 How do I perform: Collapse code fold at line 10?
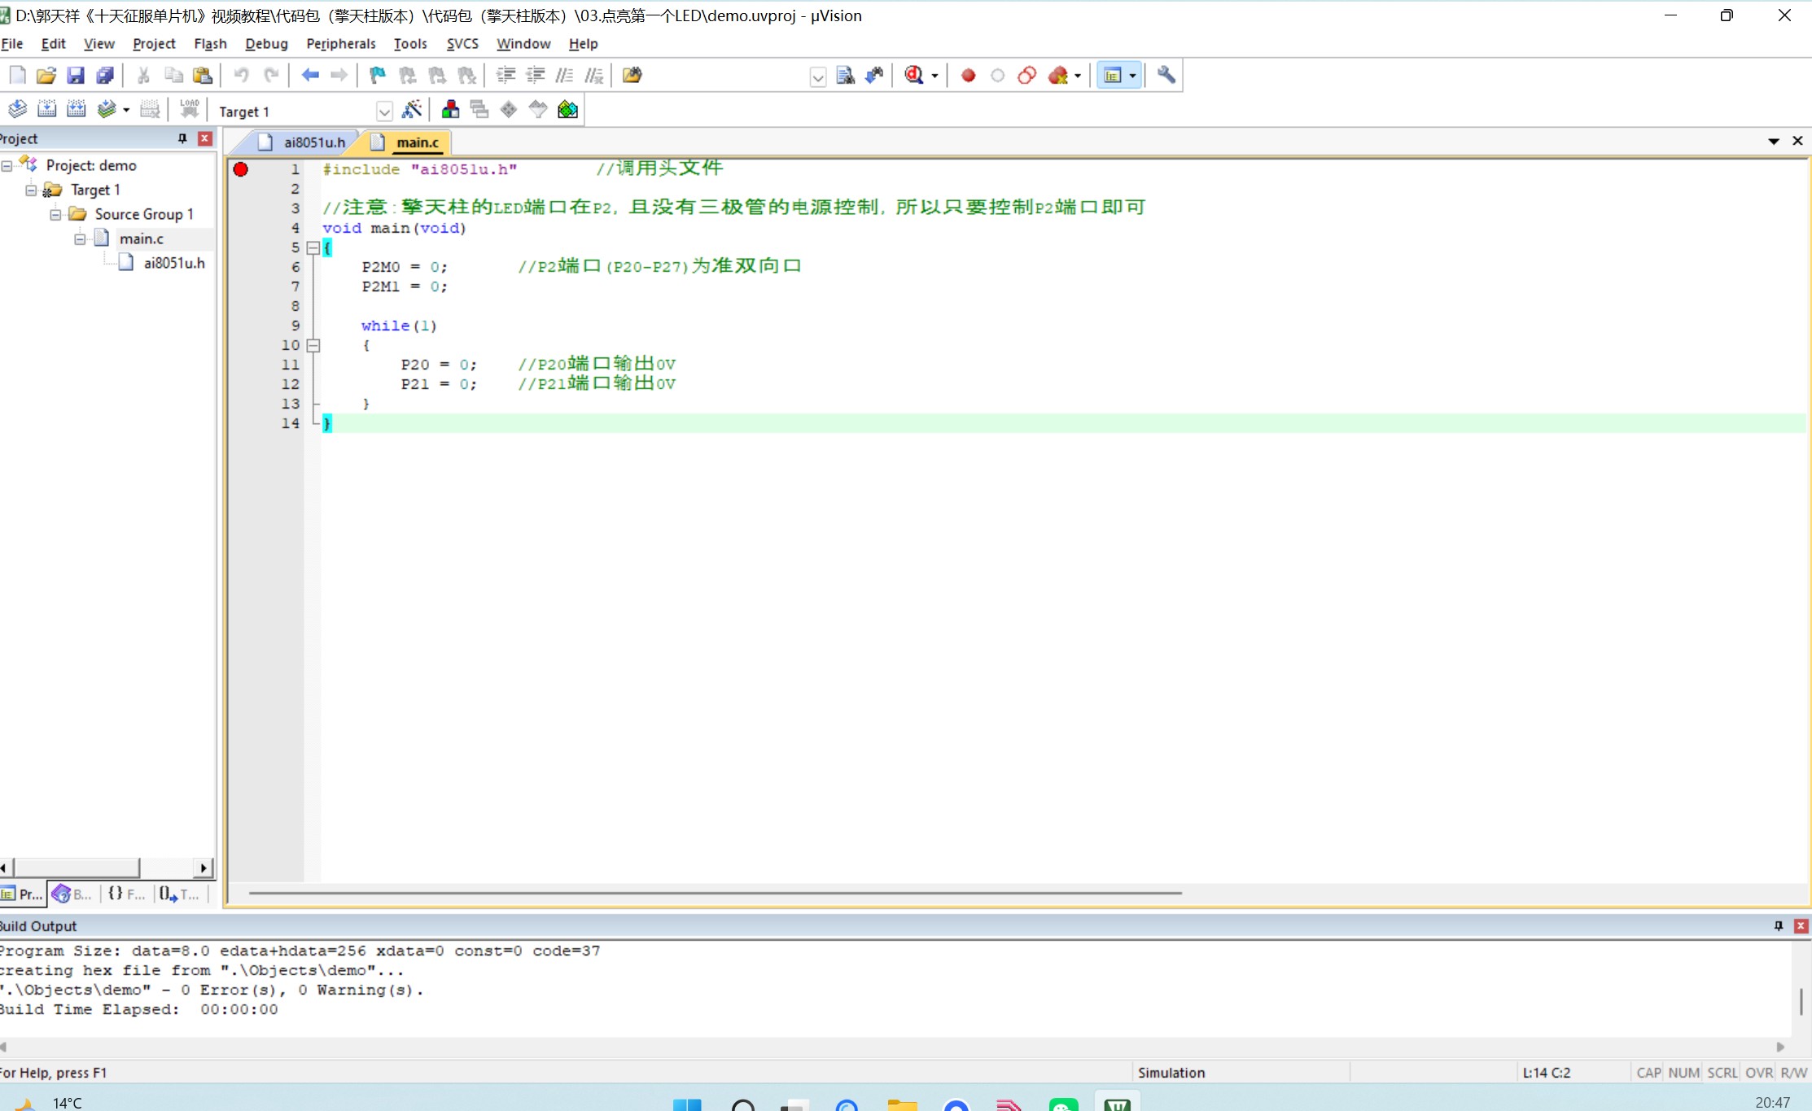click(x=313, y=345)
